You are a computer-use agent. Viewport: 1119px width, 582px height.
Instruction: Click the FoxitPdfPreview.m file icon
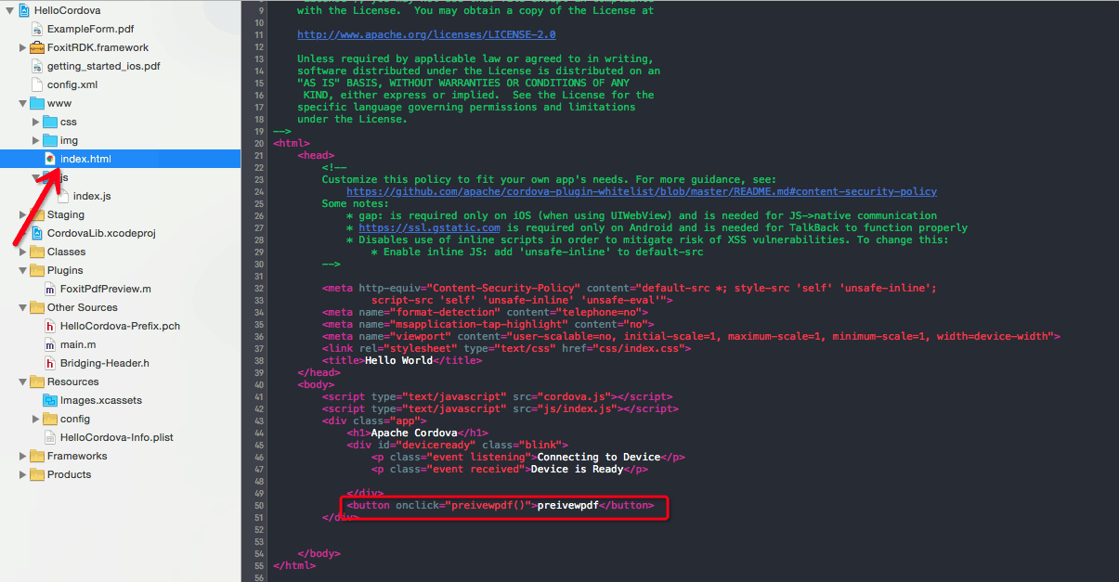(50, 289)
